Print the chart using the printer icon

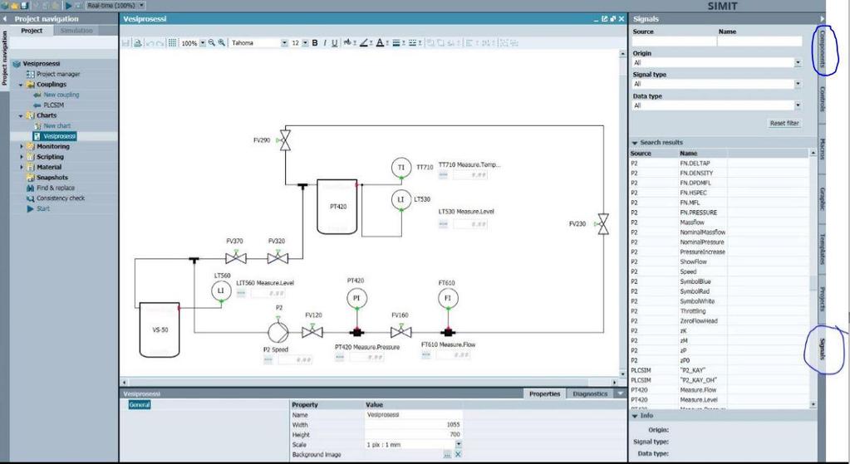[x=138, y=43]
